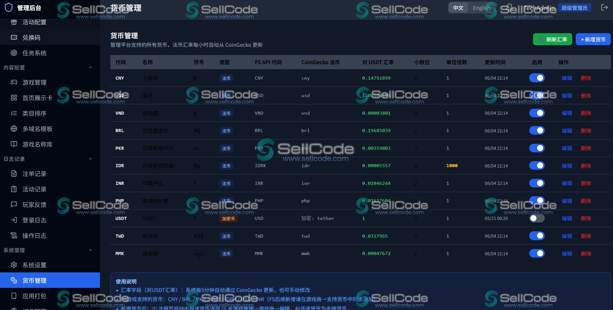This screenshot has height=310, width=613.
Task: Click the 法币 type tag on BRL row
Action: pyautogui.click(x=226, y=131)
